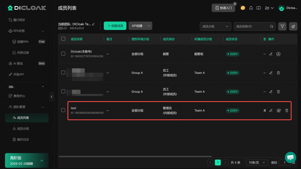301x169 pixels.
Task: Delete the test member via trash icon
Action: [287, 111]
